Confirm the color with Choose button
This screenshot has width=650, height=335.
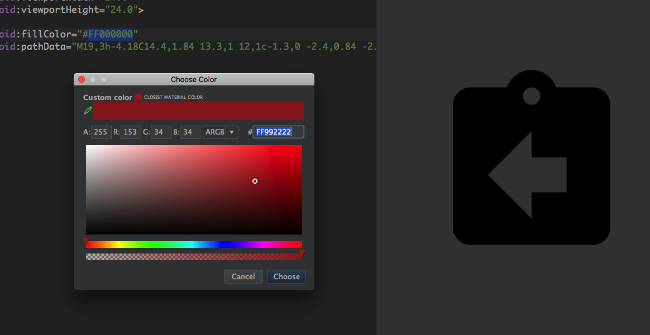tap(286, 276)
